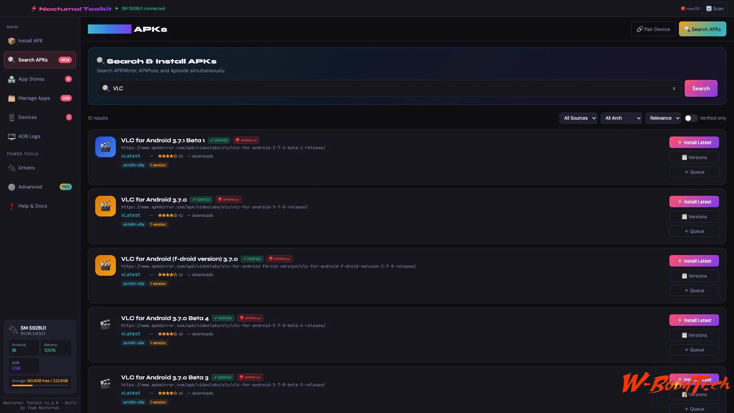Open Versions for VLC 3.7.0 Beta 4
This screenshot has width=734, height=413.
click(x=694, y=335)
